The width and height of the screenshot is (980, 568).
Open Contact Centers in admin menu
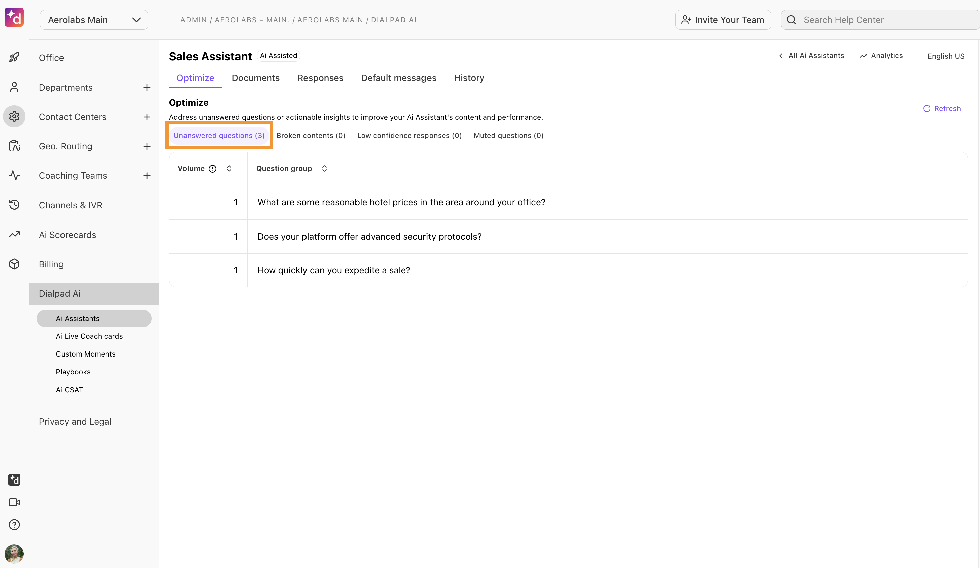(72, 117)
